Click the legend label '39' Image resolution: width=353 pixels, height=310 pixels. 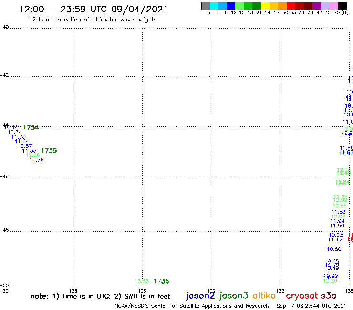[x=311, y=13]
